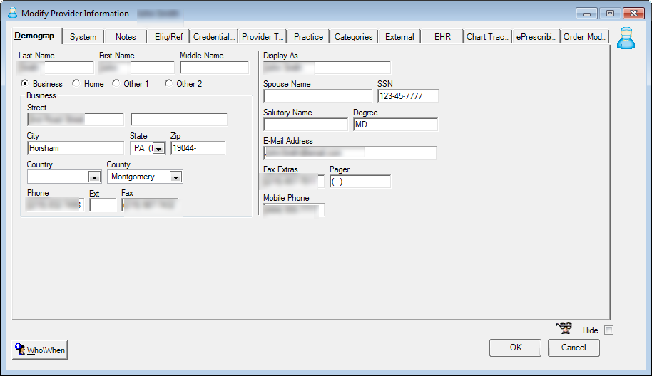Select the Home address radio button
Image resolution: width=652 pixels, height=376 pixels.
76,83
